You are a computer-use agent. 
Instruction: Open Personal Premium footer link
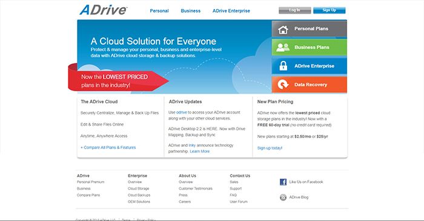click(90, 182)
